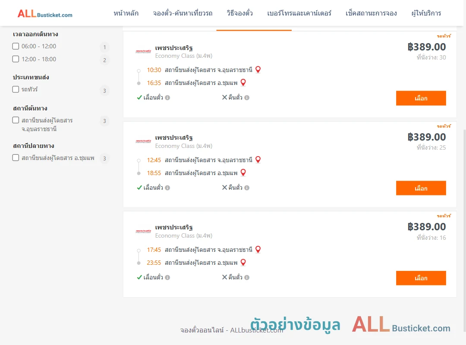This screenshot has width=466, height=345.
Task: Click เลือก button for the 17:45 trip
Action: click(x=421, y=278)
